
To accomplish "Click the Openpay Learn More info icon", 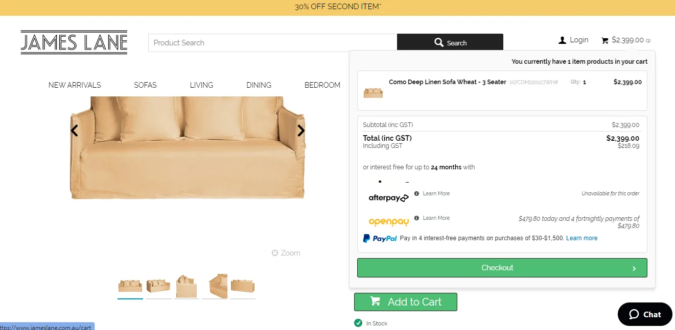I will coord(417,218).
